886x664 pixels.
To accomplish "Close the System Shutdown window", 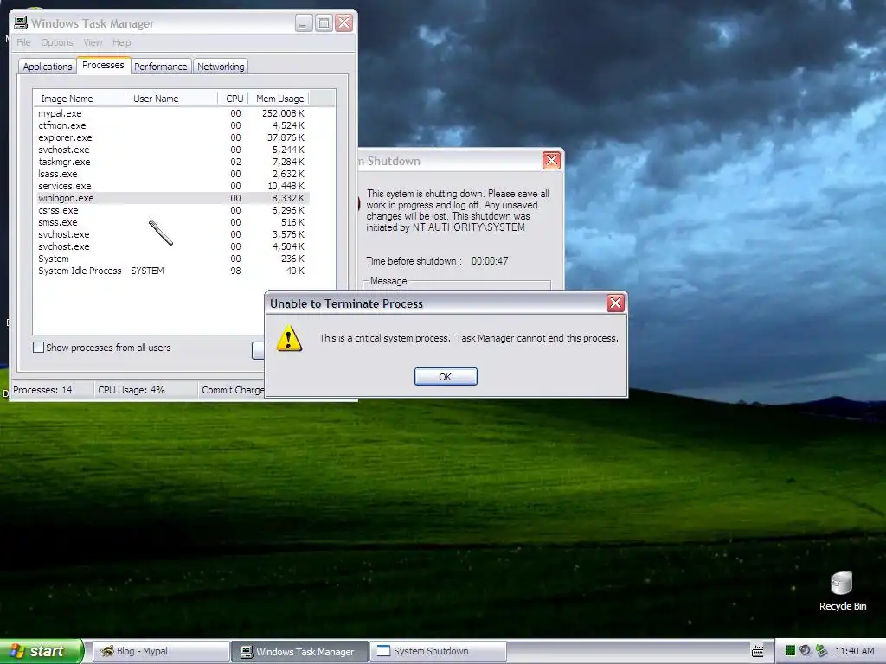I will tap(551, 160).
